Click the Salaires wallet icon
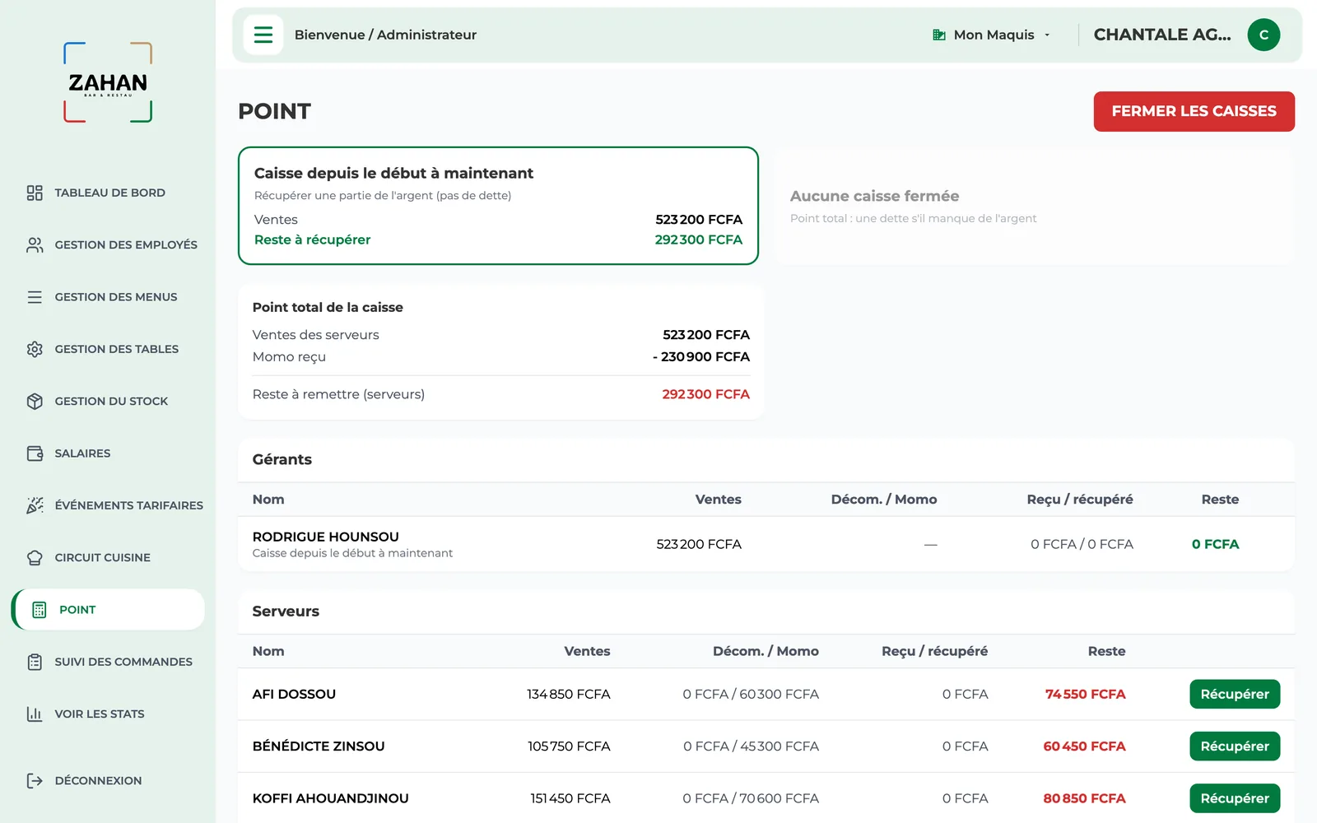1317x823 pixels. (35, 453)
